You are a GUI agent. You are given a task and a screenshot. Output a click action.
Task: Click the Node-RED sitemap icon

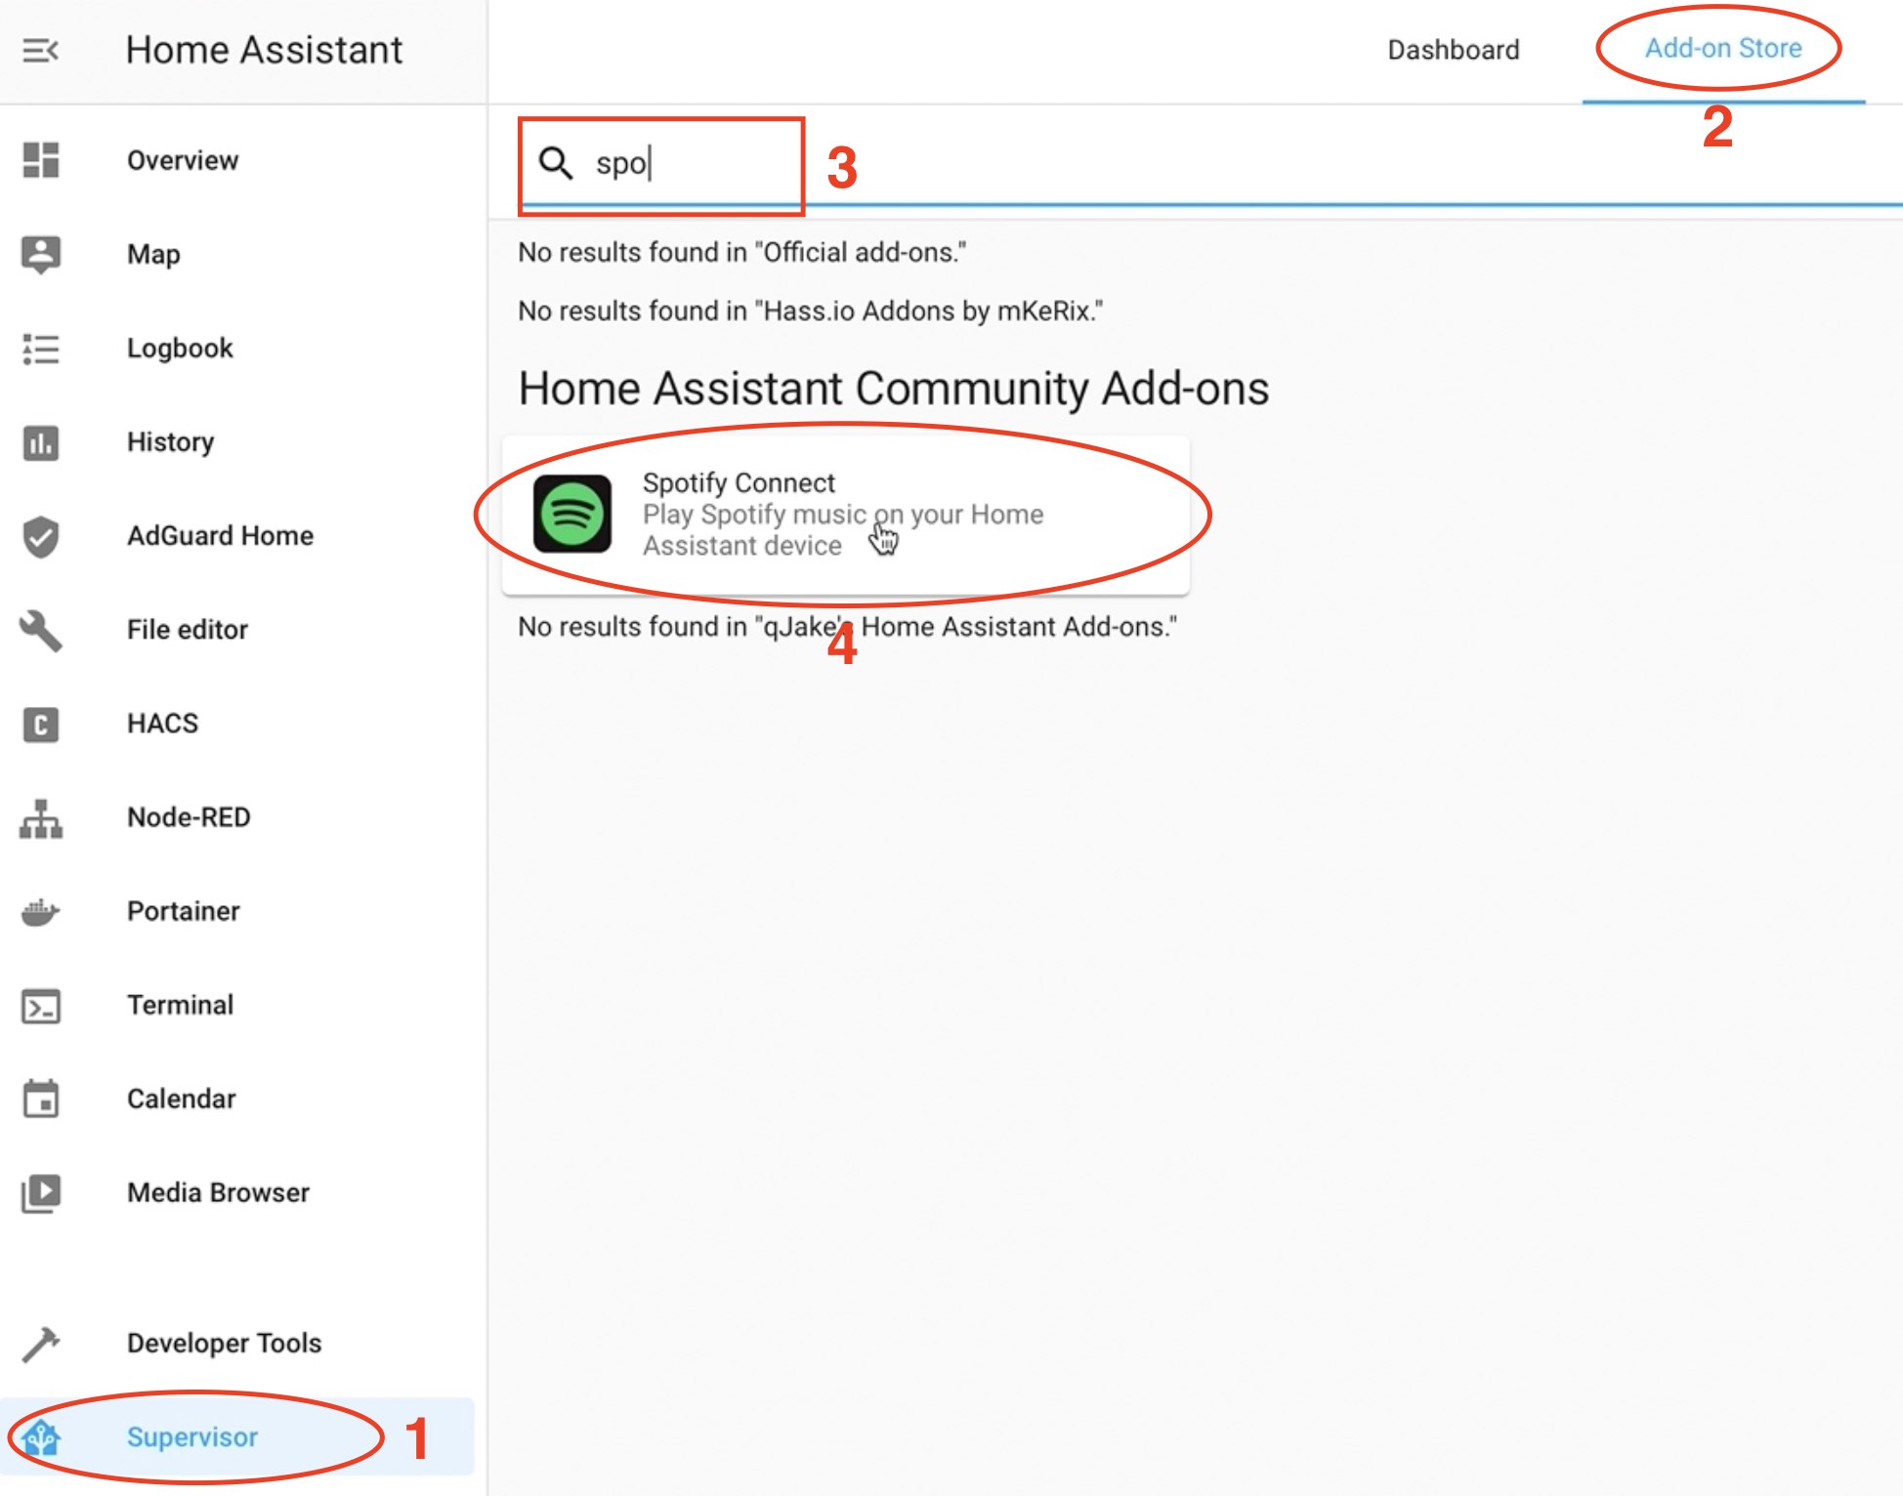(41, 818)
